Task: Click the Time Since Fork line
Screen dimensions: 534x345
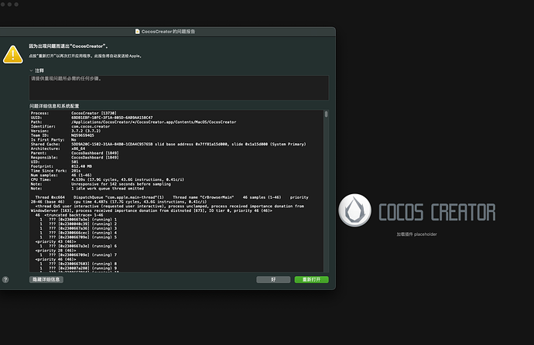Action: coord(56,170)
